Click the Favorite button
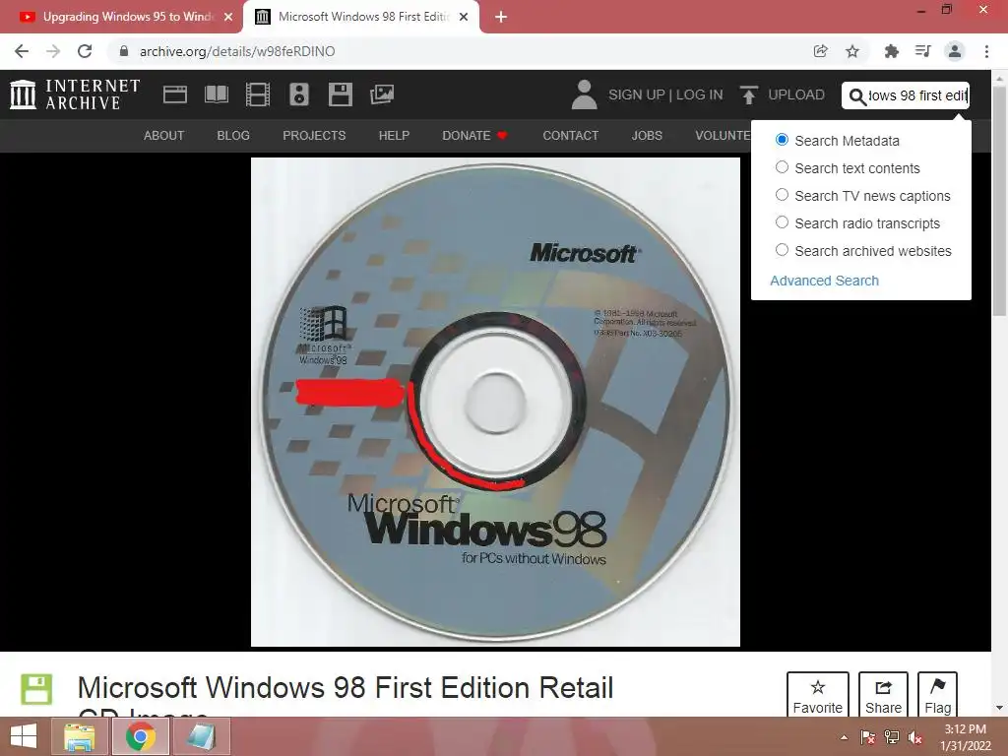The width and height of the screenshot is (1008, 756). (x=818, y=695)
